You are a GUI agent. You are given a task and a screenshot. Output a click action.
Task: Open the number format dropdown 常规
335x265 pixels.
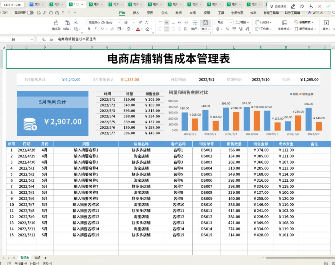coord(231,22)
